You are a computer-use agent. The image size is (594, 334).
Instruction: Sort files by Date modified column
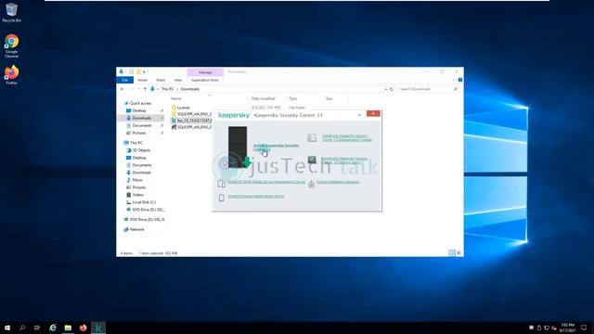click(264, 98)
